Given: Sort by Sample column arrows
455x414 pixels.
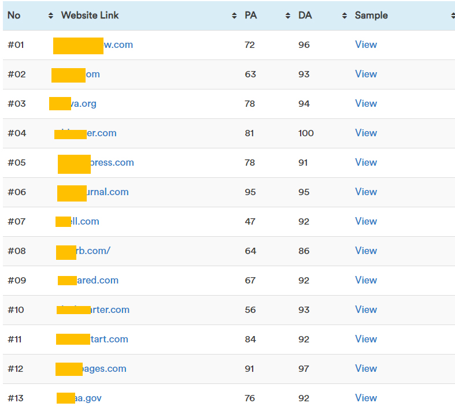Looking at the screenshot, I should [452, 16].
